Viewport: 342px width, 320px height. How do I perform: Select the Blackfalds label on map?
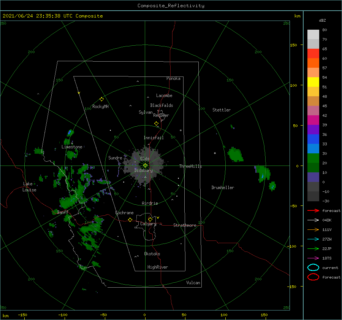161,105
